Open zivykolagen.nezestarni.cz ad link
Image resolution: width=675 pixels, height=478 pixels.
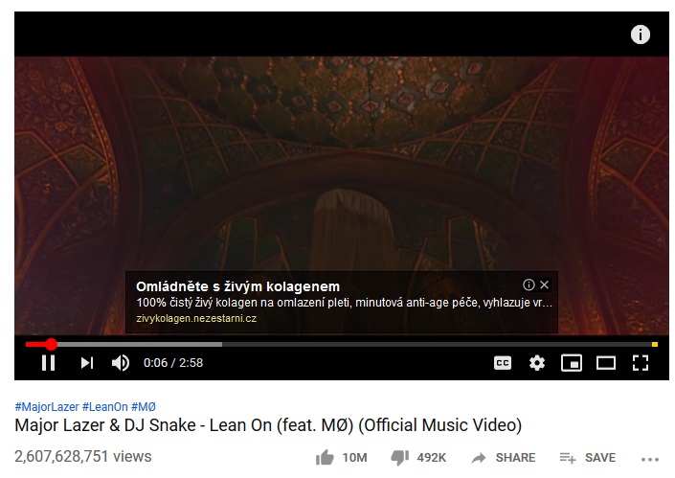tap(196, 318)
